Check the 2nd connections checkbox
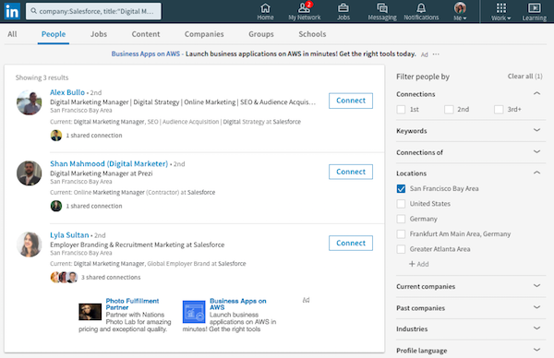Image resolution: width=554 pixels, height=358 pixels. point(449,110)
